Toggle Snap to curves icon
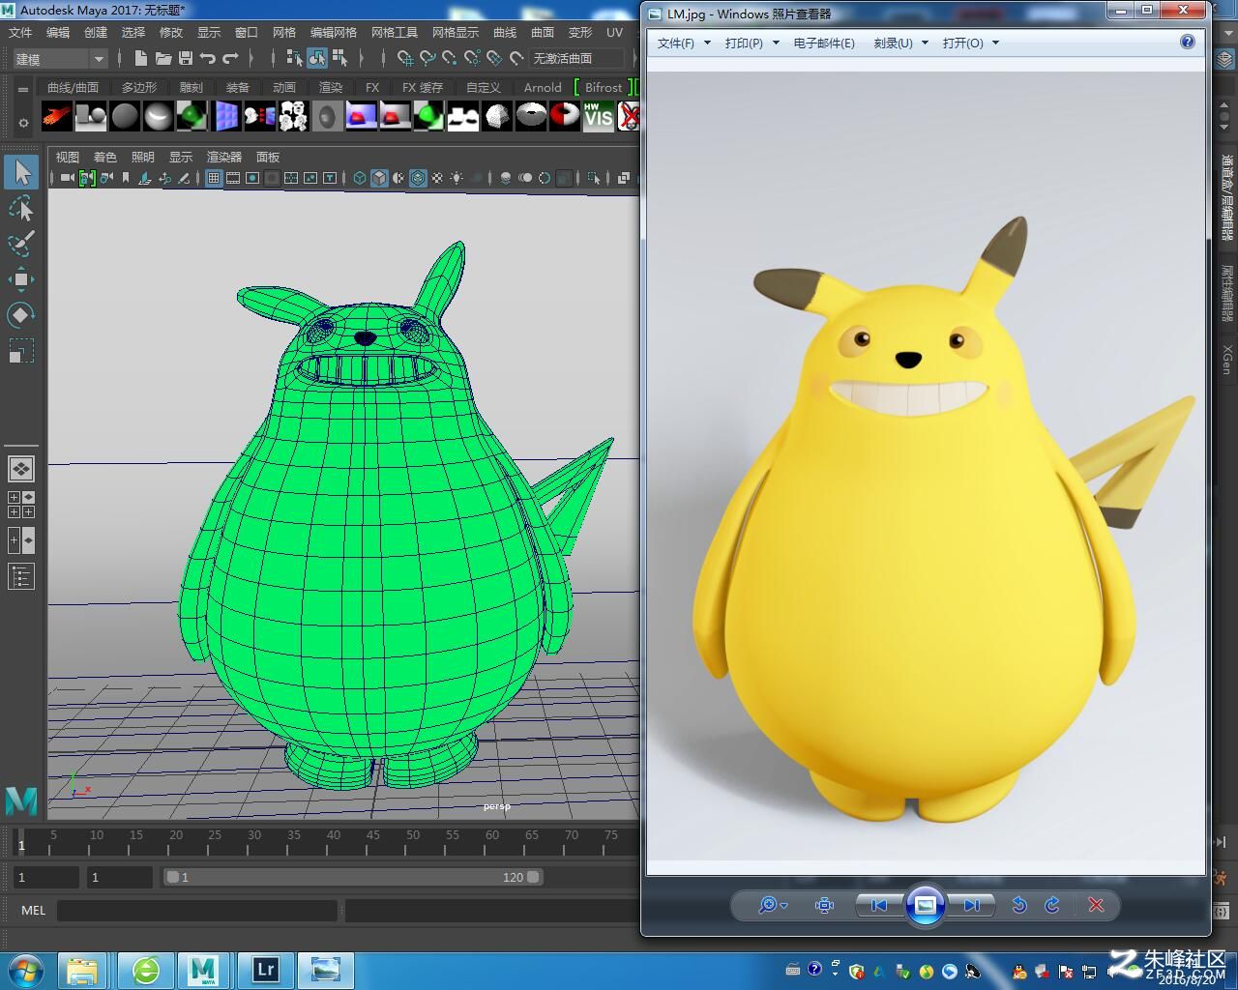The image size is (1238, 990). point(427,58)
